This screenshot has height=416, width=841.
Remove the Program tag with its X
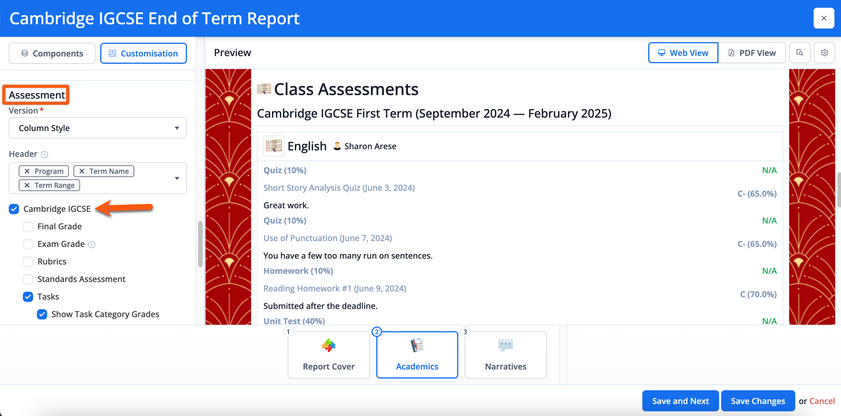(27, 171)
